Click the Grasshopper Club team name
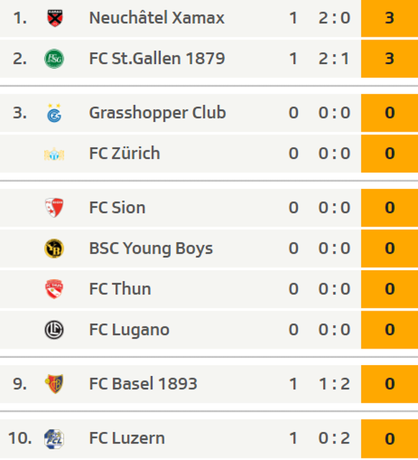The image size is (418, 460). [x=157, y=114]
